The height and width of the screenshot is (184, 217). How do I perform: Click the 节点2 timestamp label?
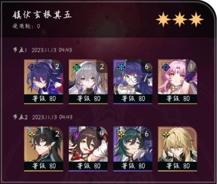pyautogui.click(x=43, y=117)
